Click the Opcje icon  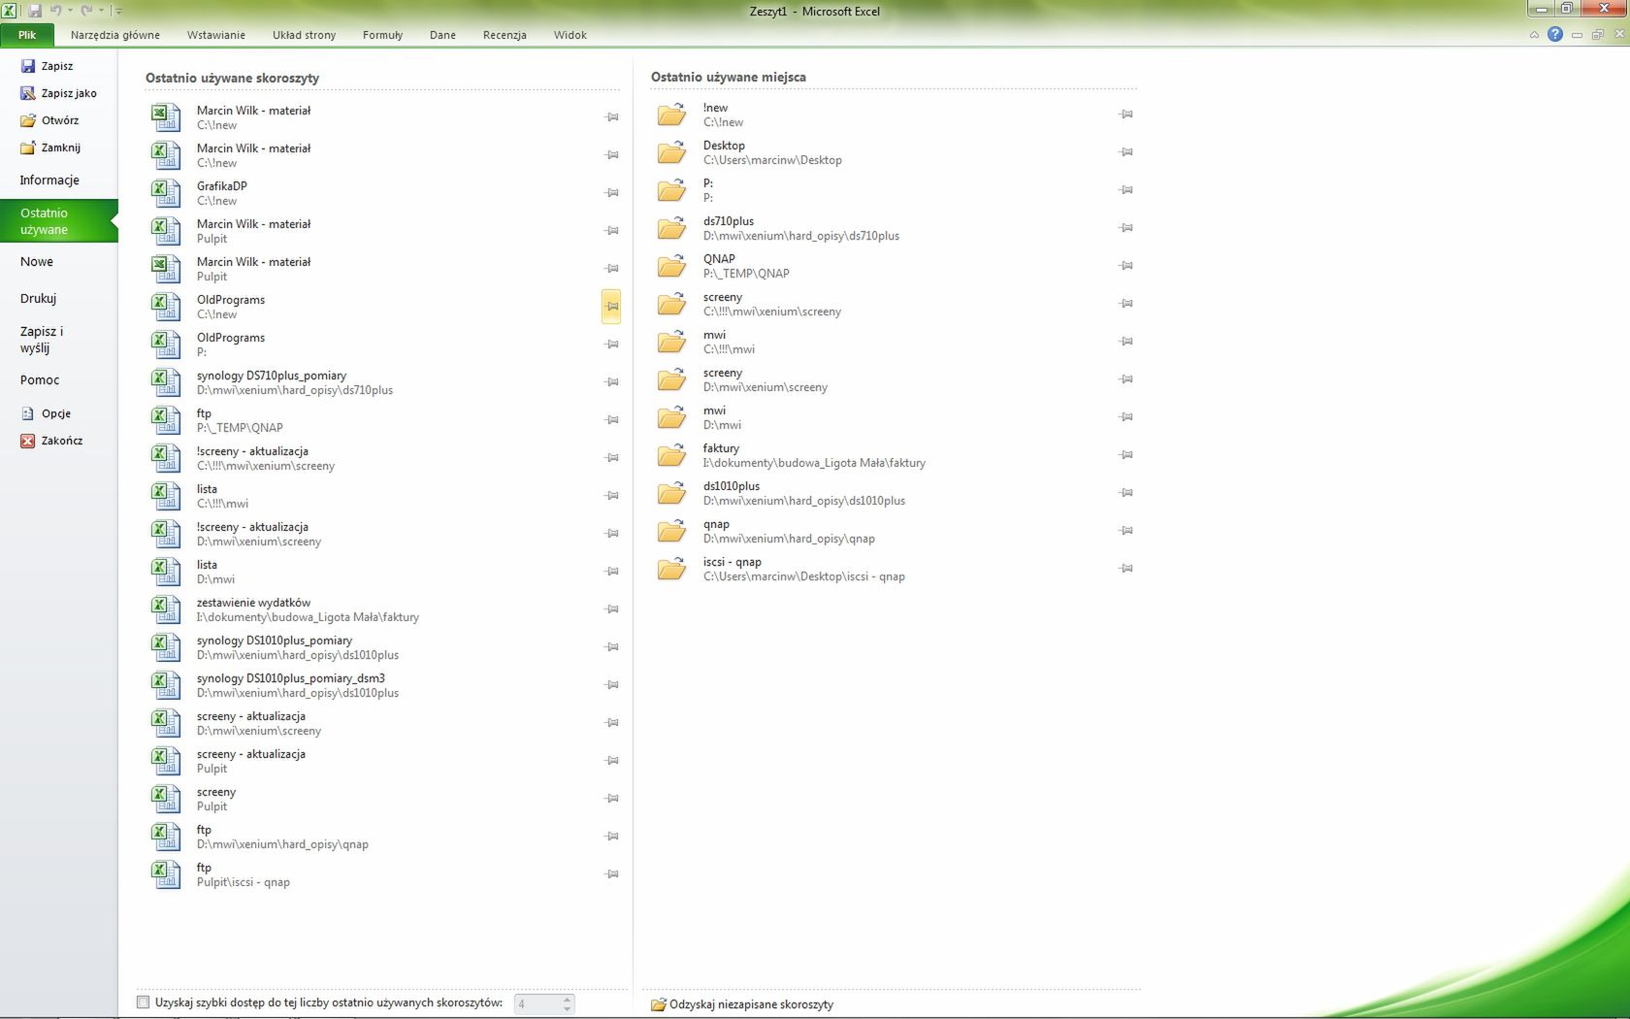coord(28,413)
